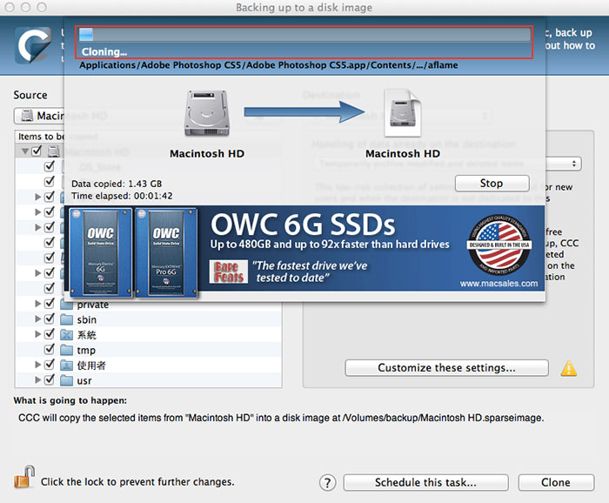Click the 'Time elapsed: 00:01:42' text

pos(122,196)
